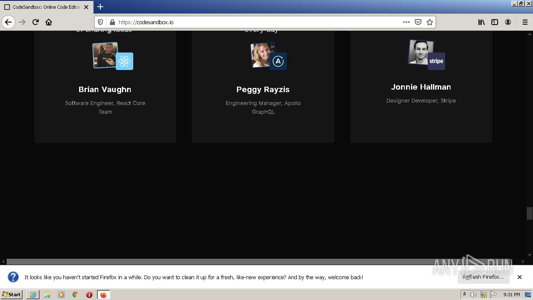The width and height of the screenshot is (533, 300).
Task: Click the notification question mark icon
Action: [13, 277]
